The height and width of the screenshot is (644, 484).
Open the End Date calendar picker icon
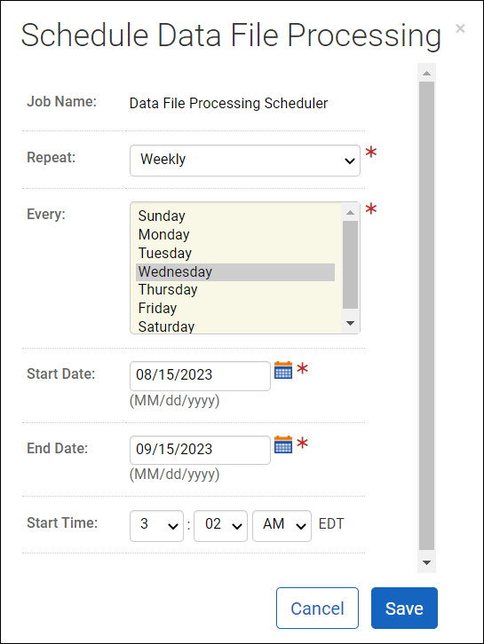point(283,444)
